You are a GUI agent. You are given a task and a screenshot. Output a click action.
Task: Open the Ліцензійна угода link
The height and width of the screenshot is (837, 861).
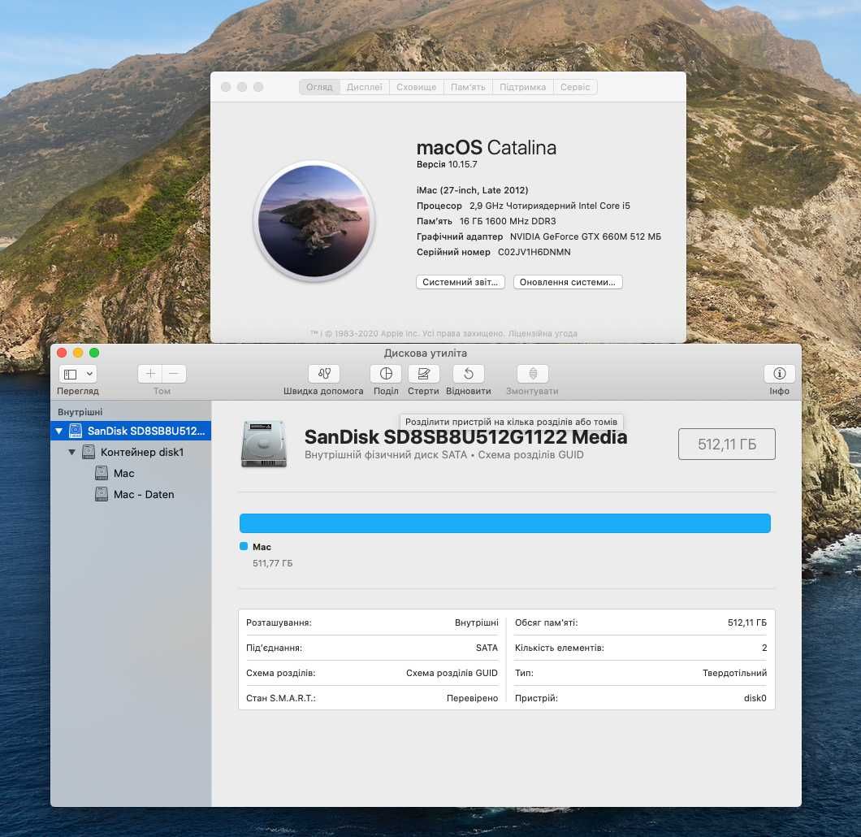[x=543, y=333]
